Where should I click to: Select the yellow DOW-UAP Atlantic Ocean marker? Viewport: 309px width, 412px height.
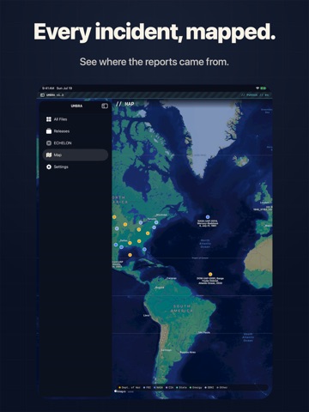click(210, 274)
